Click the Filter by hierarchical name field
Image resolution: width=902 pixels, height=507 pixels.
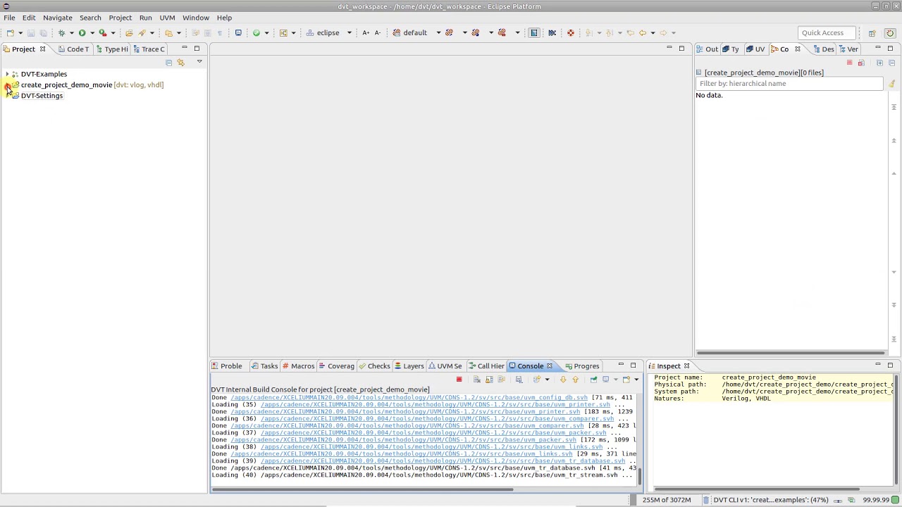tap(789, 84)
